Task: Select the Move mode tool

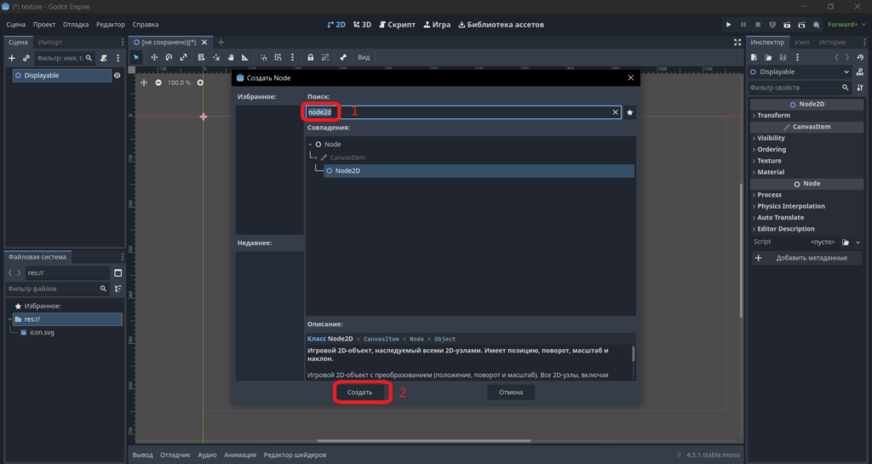Action: pos(154,57)
